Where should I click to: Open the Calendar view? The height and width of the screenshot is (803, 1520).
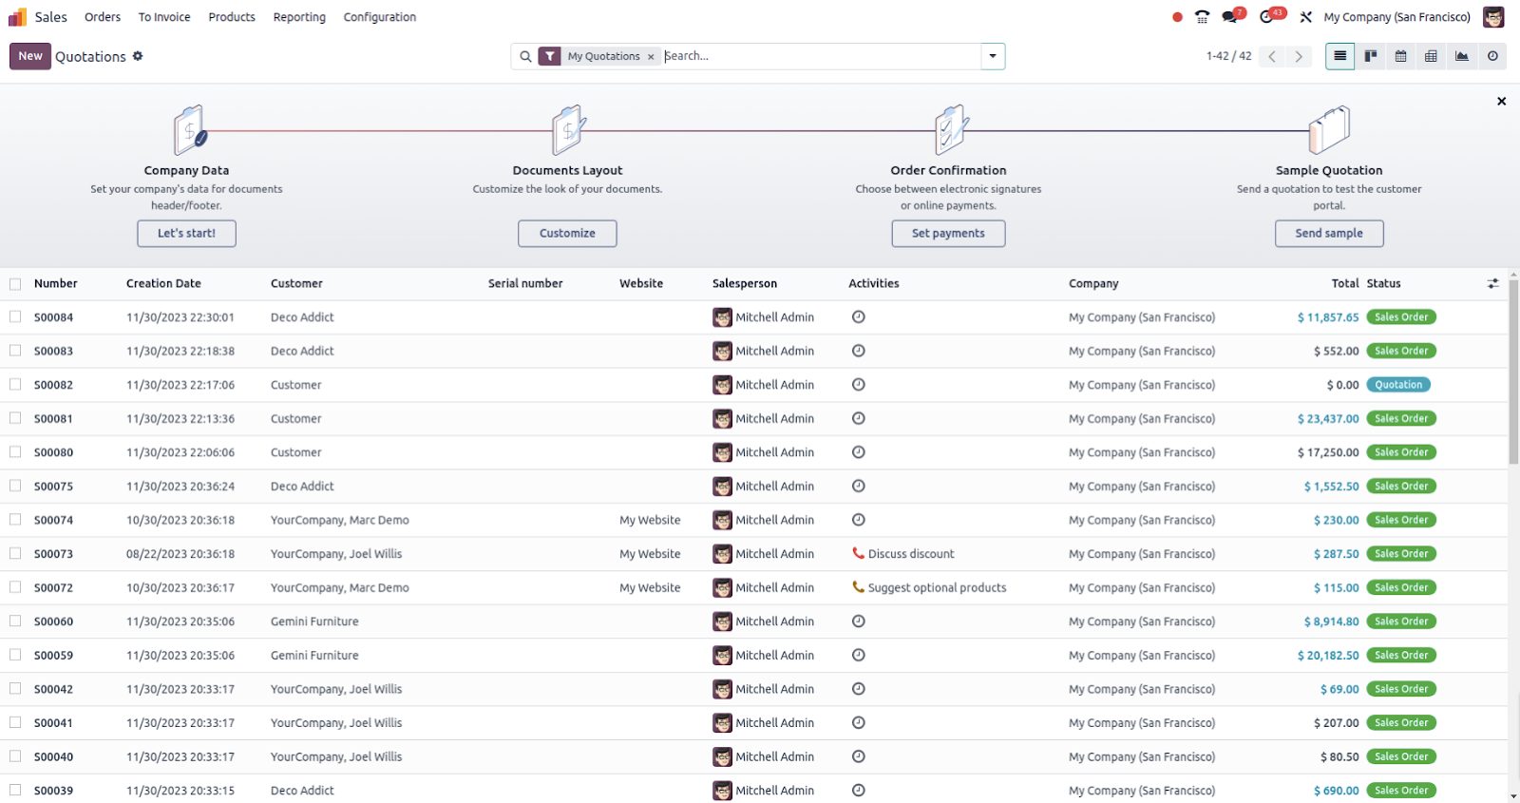[x=1400, y=56]
